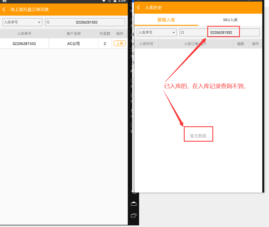Tap the Wi-Fi signal icon in status bar
269x227 pixels.
pyautogui.click(x=104, y=1)
